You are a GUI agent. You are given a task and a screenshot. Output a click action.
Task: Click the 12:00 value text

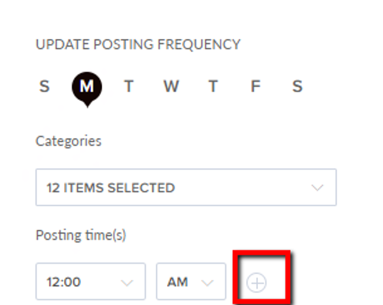point(63,282)
